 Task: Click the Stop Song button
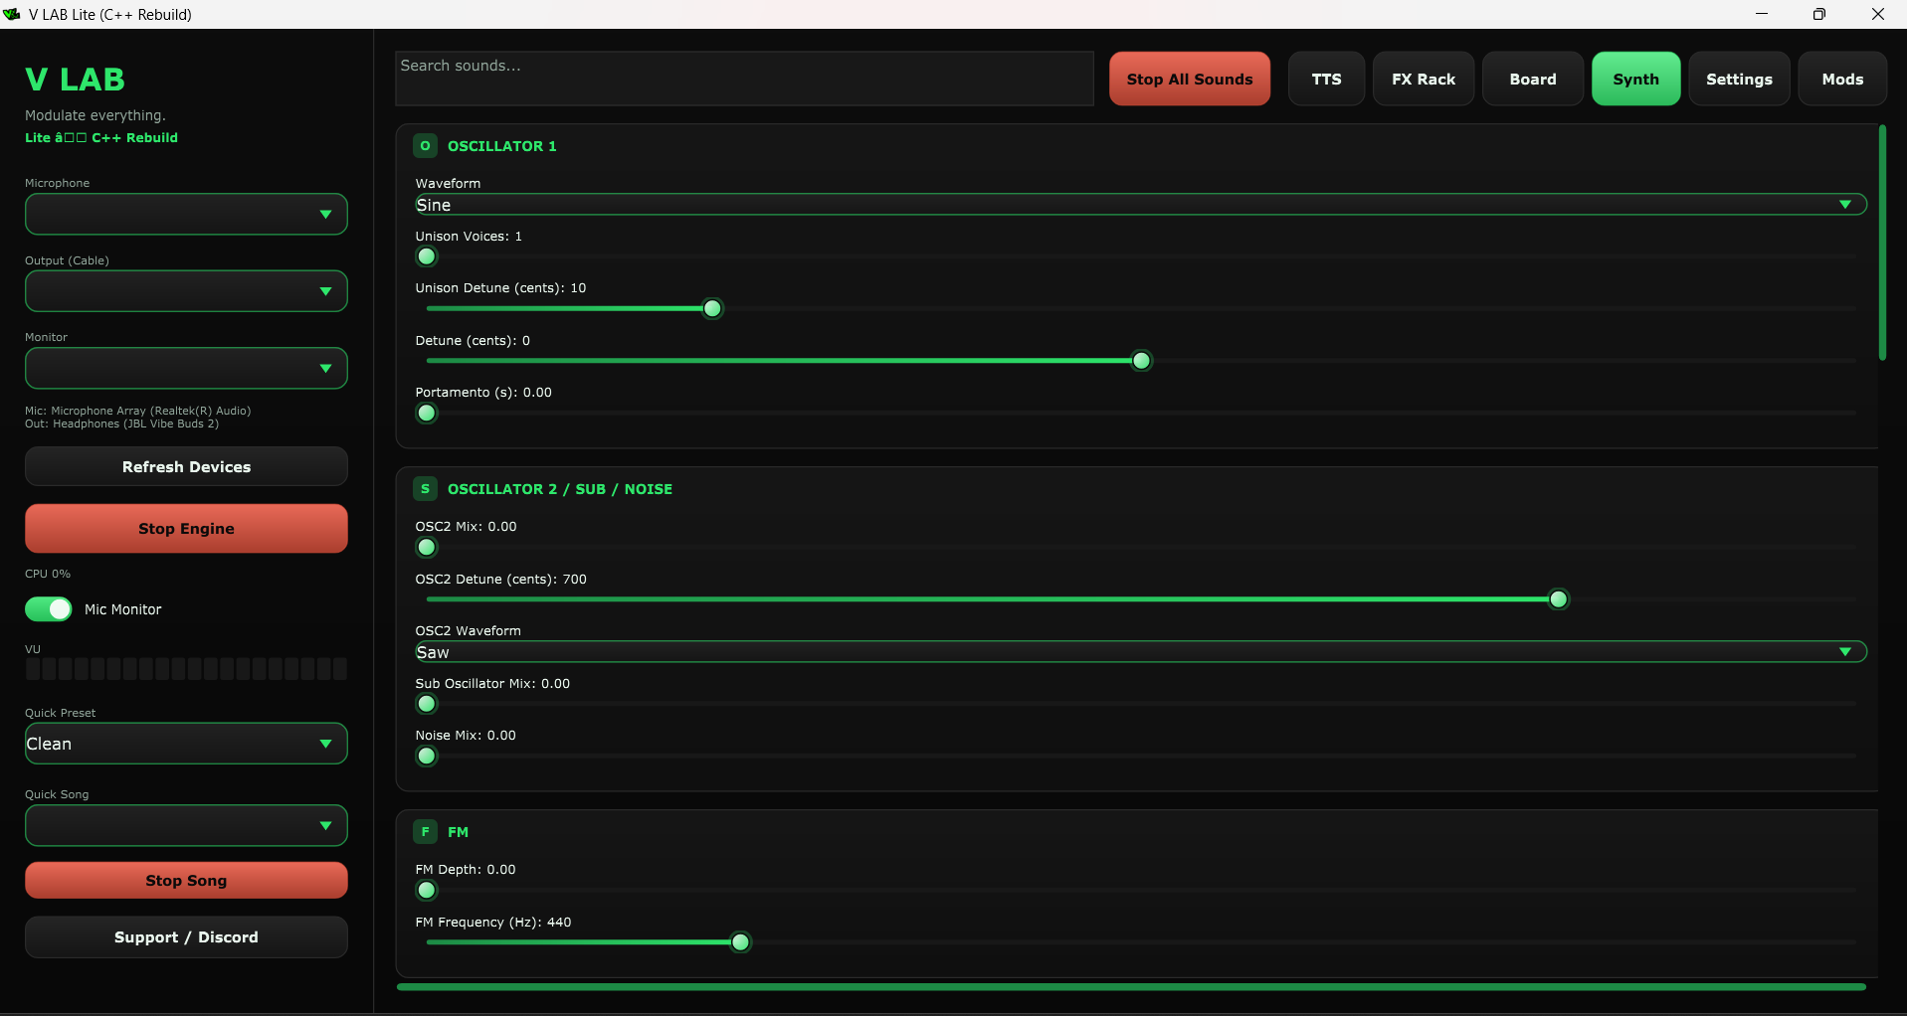(x=186, y=880)
